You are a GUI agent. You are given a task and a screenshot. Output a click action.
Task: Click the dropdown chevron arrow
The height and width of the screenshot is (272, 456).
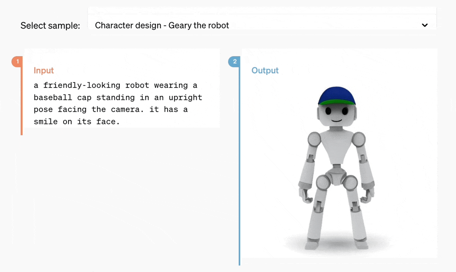coord(425,25)
